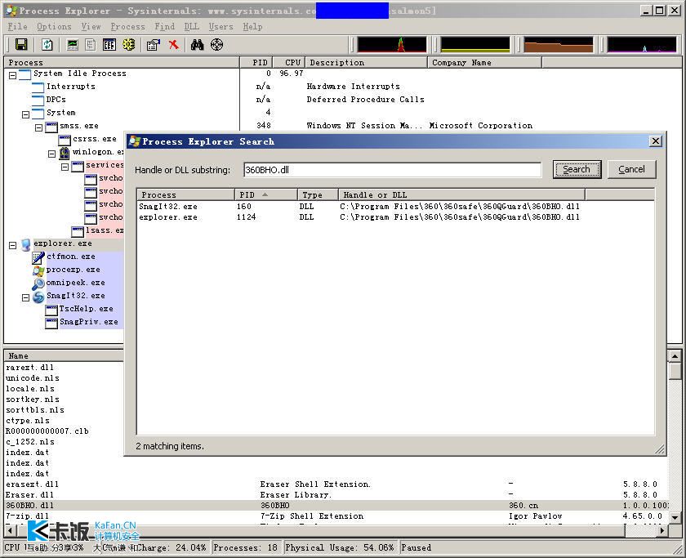Select 7-zip.dll in the lower pane
The width and height of the screenshot is (686, 558).
pos(336,516)
